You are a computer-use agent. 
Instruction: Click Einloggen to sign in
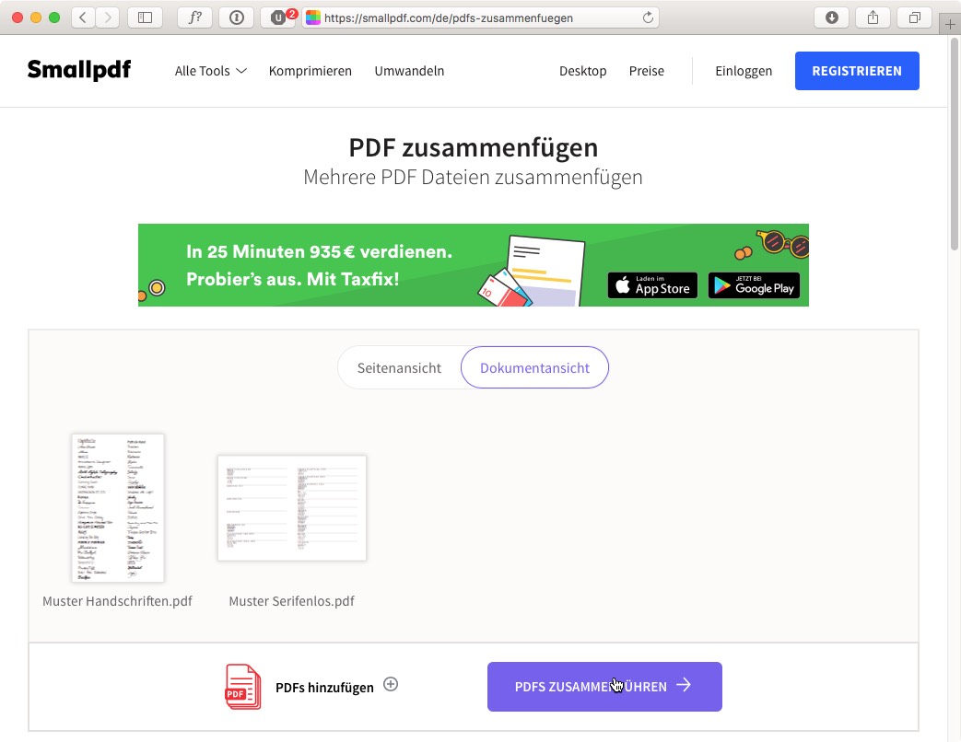(x=744, y=71)
